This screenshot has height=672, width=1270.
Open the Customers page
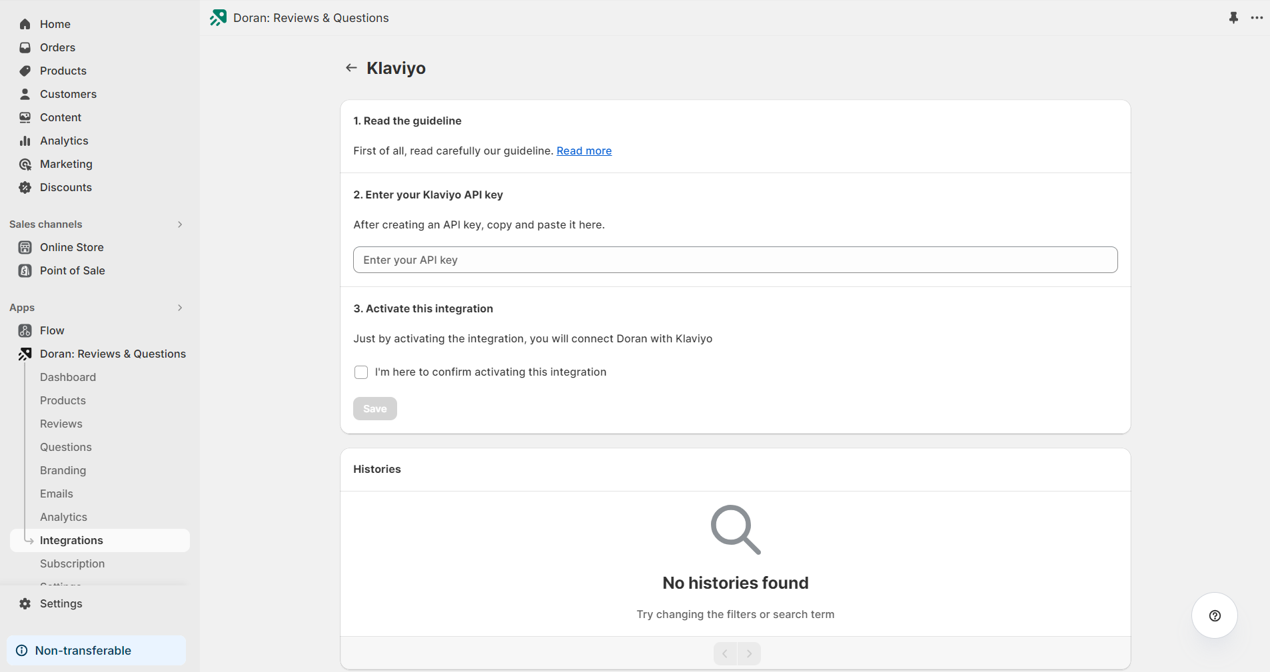pyautogui.click(x=68, y=94)
